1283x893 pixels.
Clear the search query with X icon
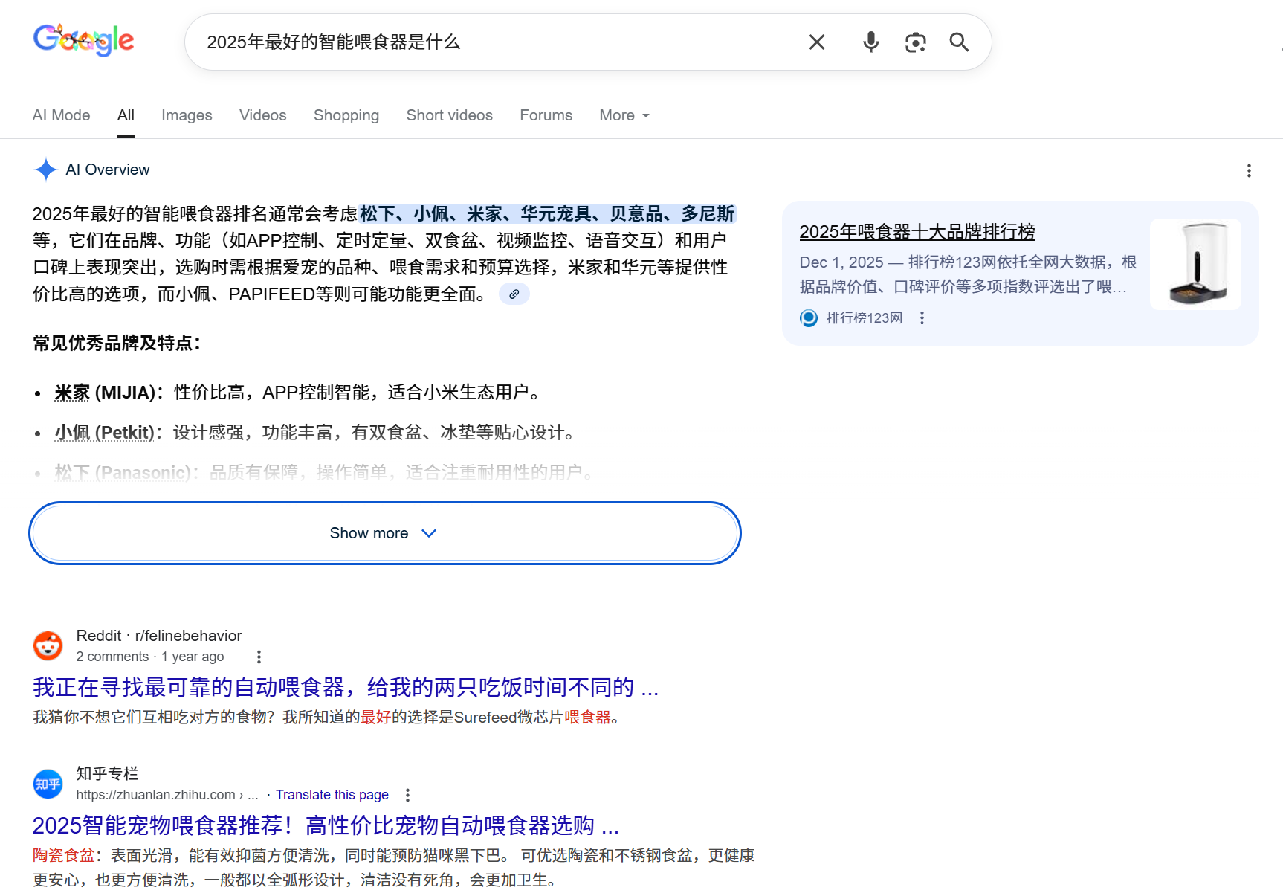click(x=816, y=42)
